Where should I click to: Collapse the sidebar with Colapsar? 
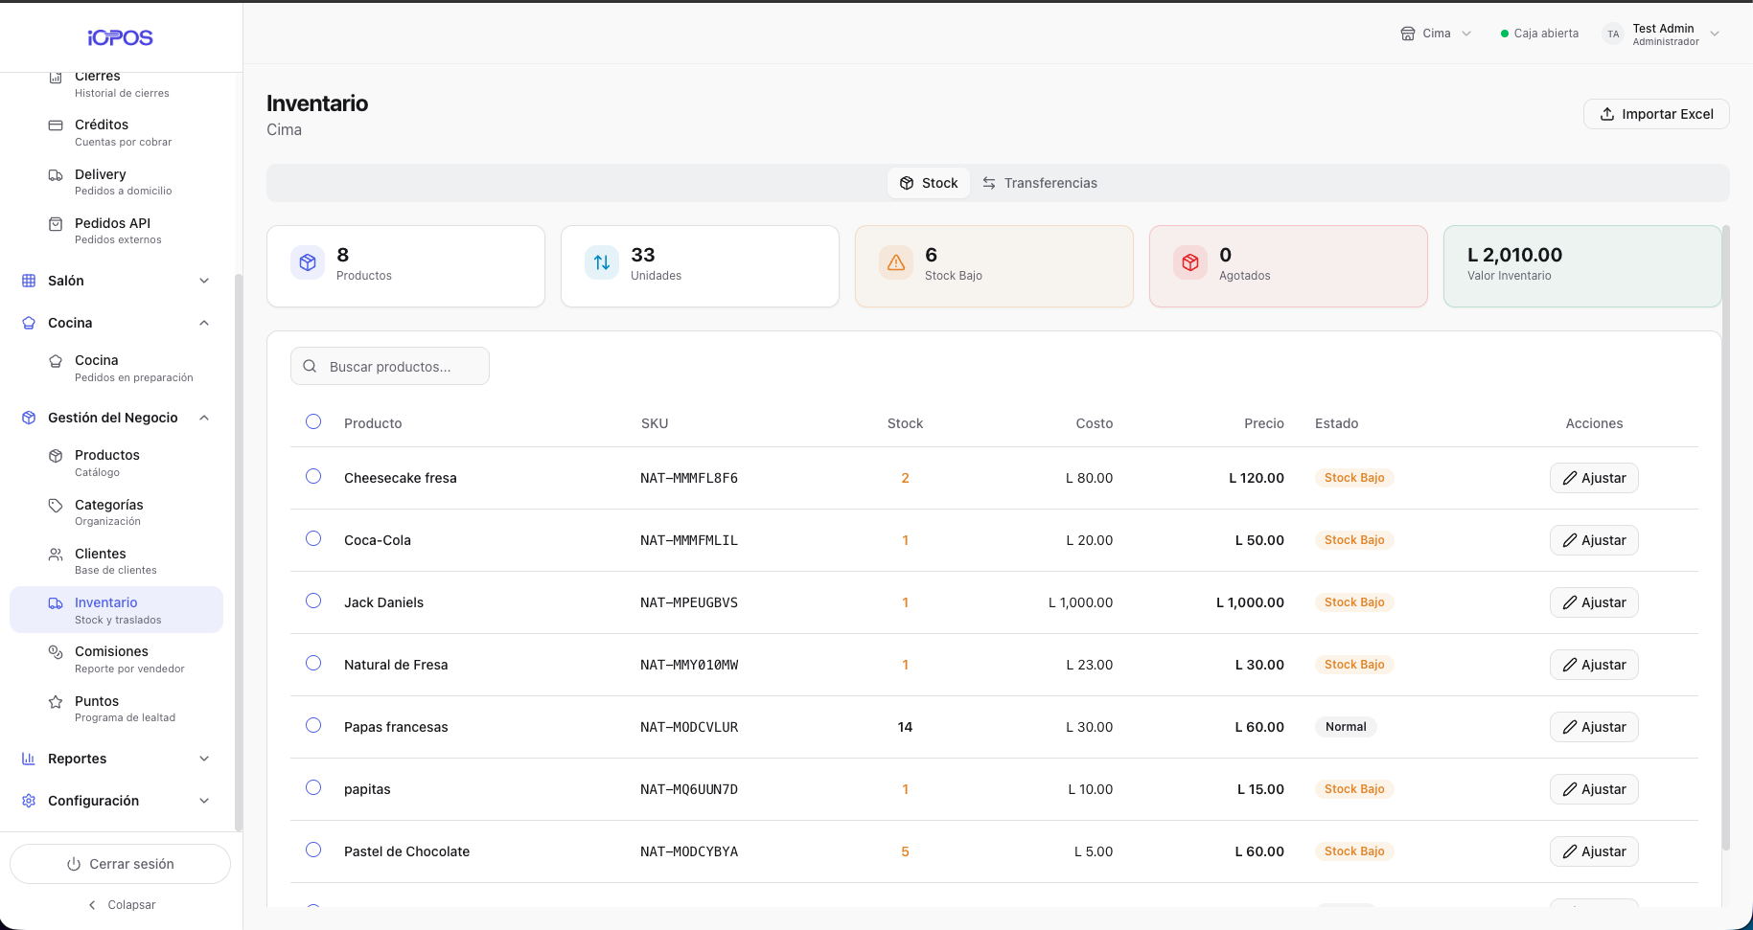[x=122, y=905]
